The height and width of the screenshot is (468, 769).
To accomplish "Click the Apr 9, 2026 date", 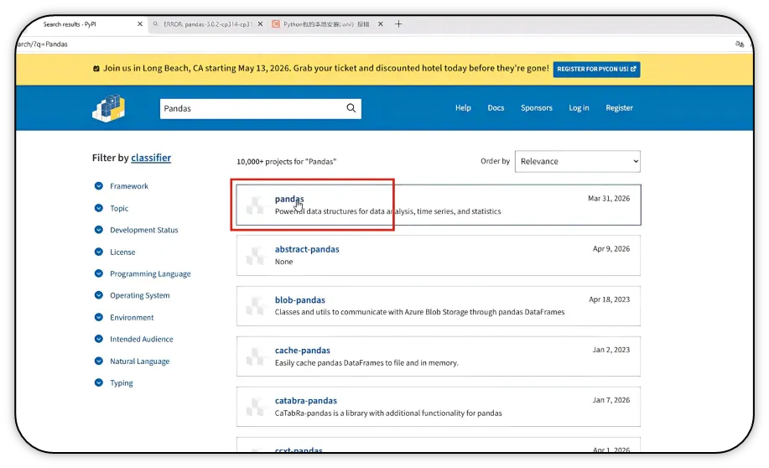I will [611, 249].
